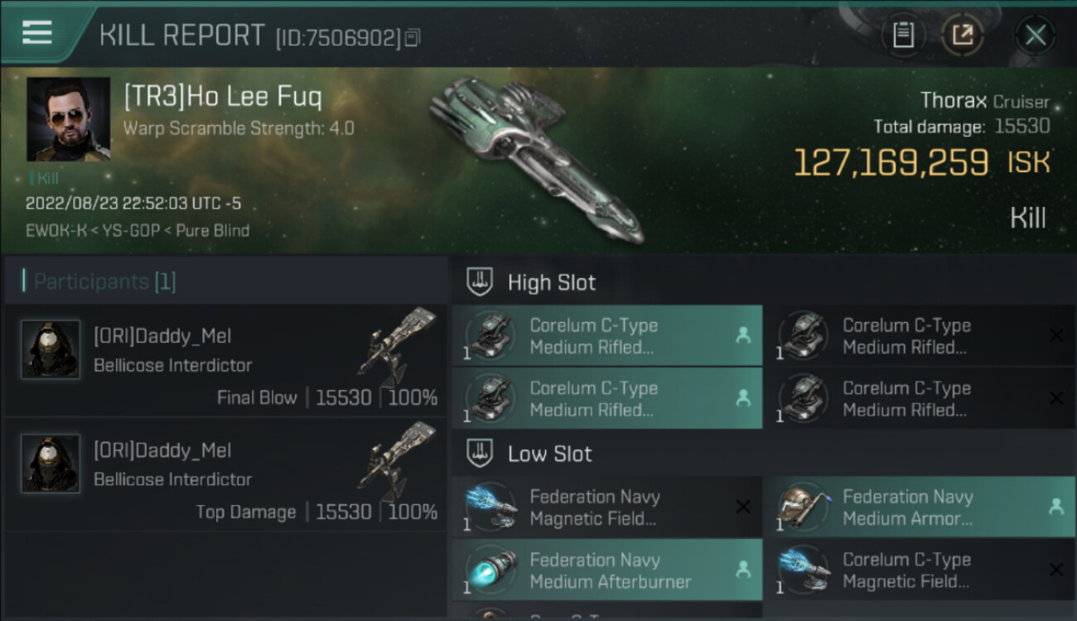Select first highlighted Corelum Medium Rifled turret
This screenshot has height=621, width=1077.
[607, 336]
